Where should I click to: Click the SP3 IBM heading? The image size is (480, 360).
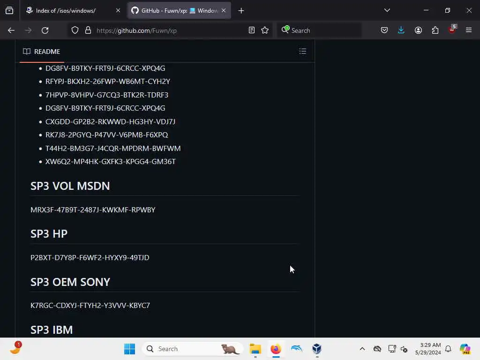coord(52,330)
